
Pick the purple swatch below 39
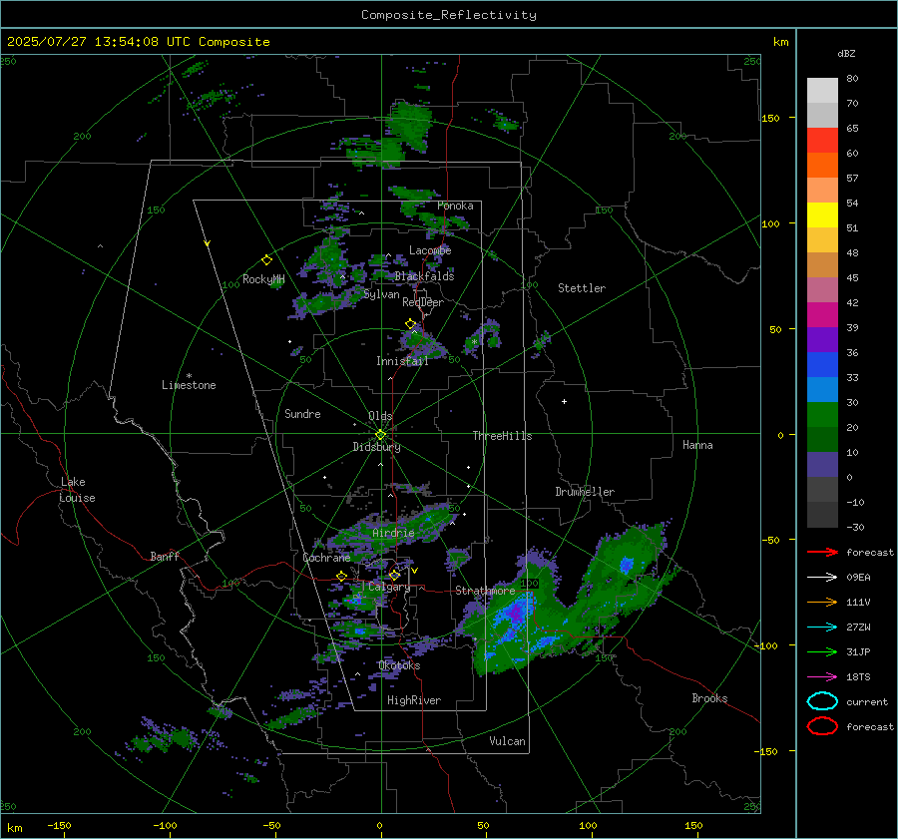pyautogui.click(x=822, y=340)
